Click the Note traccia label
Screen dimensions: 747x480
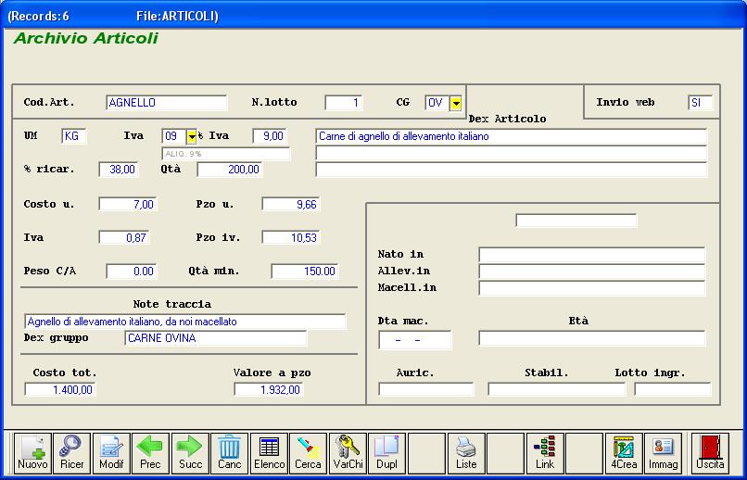click(172, 304)
